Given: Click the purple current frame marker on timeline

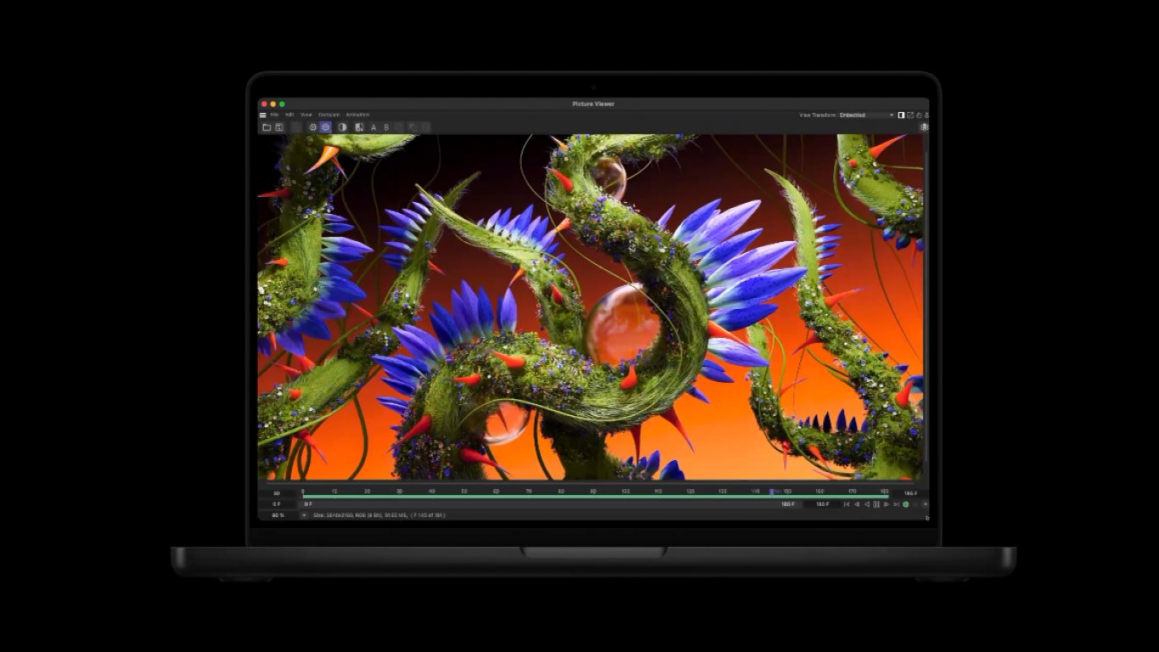Looking at the screenshot, I should pyautogui.click(x=771, y=492).
